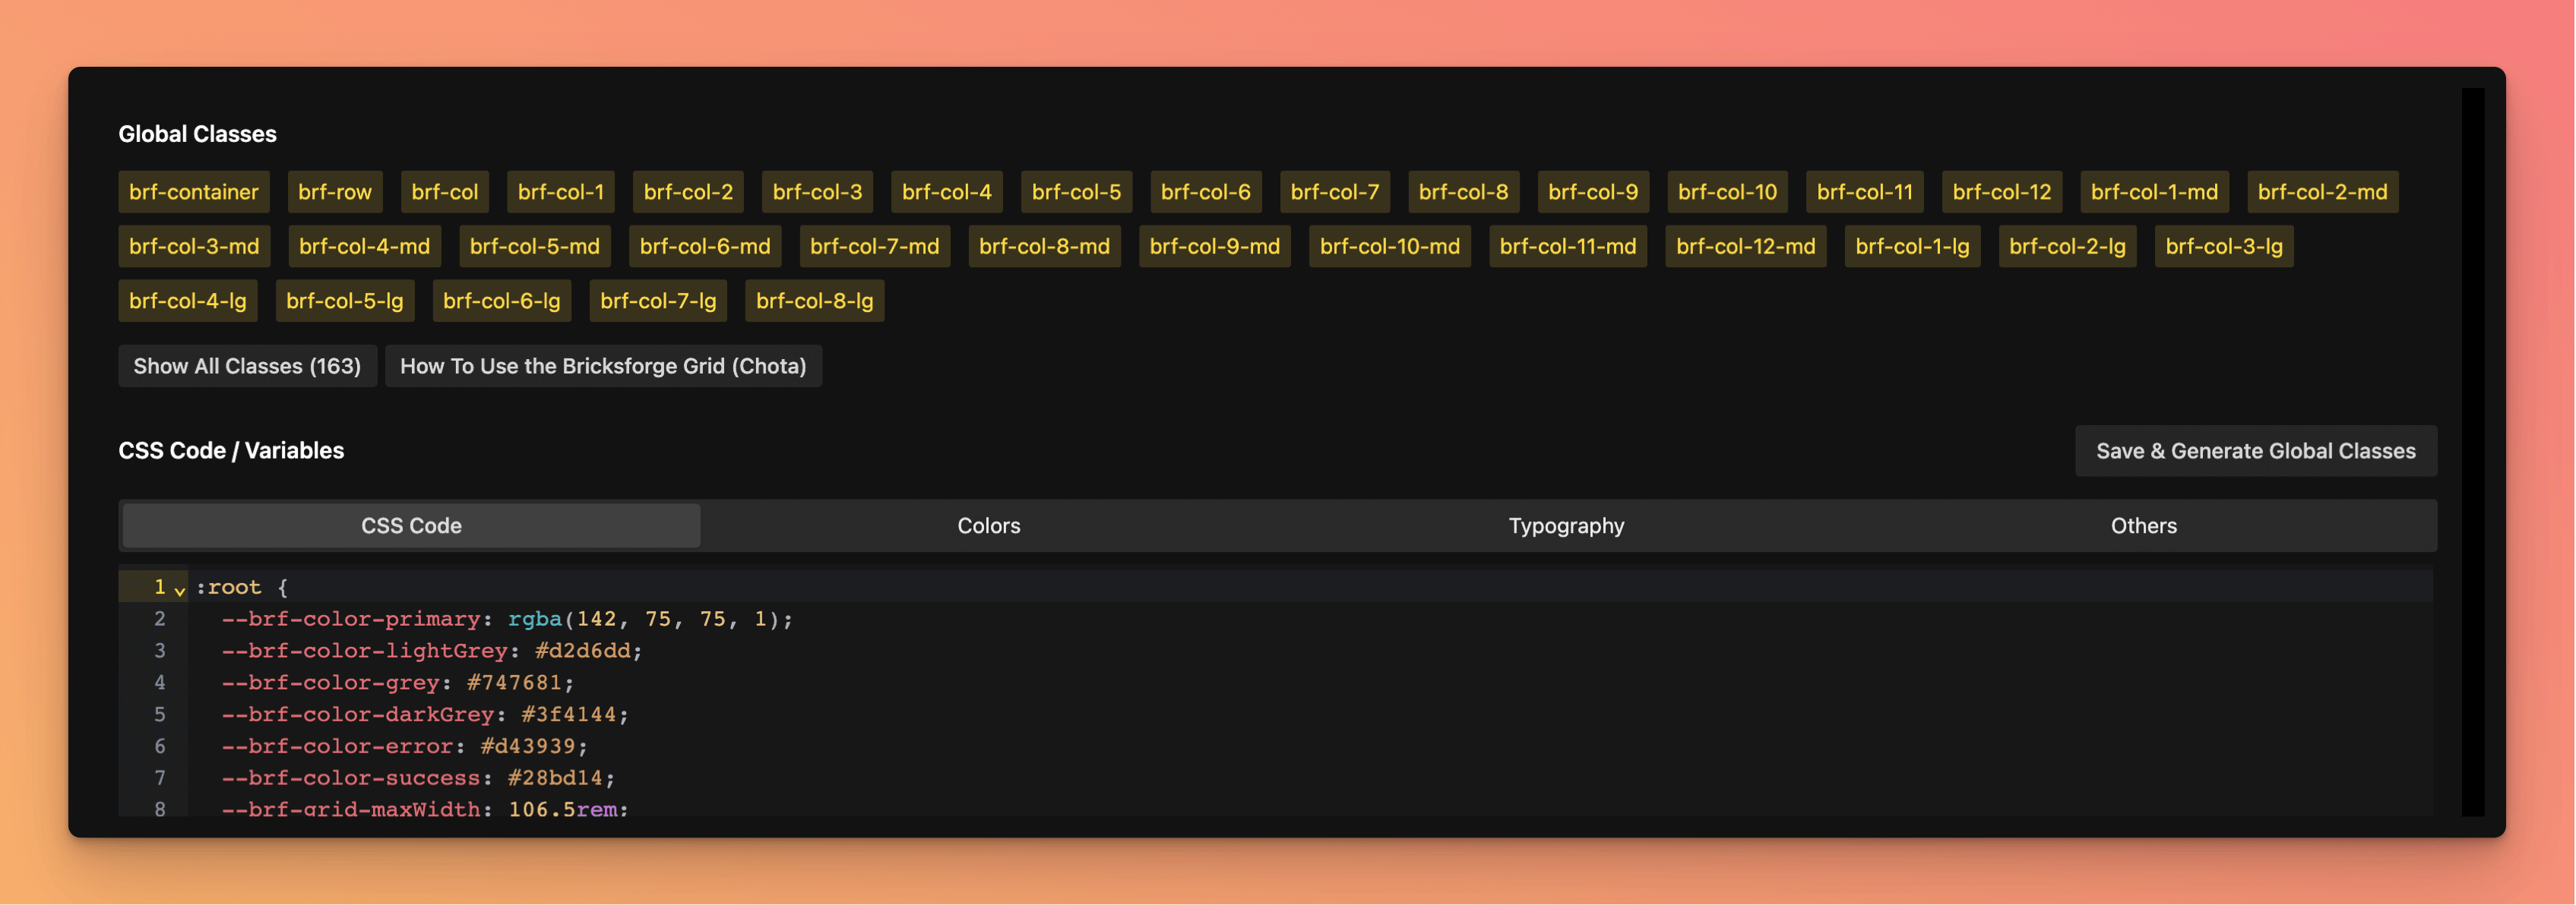Click the brf-col-4-lg tag
This screenshot has width=2576, height=905.
(188, 301)
